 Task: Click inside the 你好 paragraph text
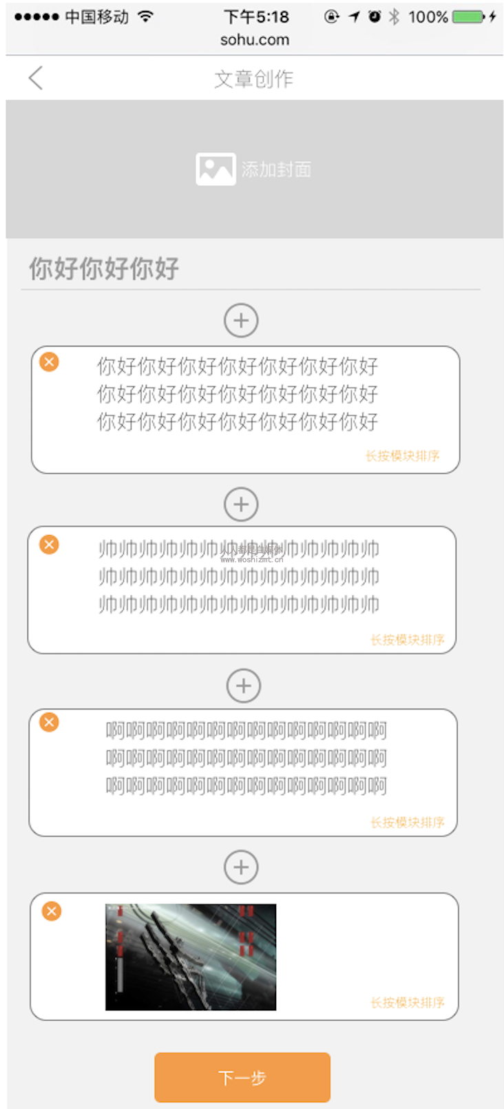(x=238, y=394)
